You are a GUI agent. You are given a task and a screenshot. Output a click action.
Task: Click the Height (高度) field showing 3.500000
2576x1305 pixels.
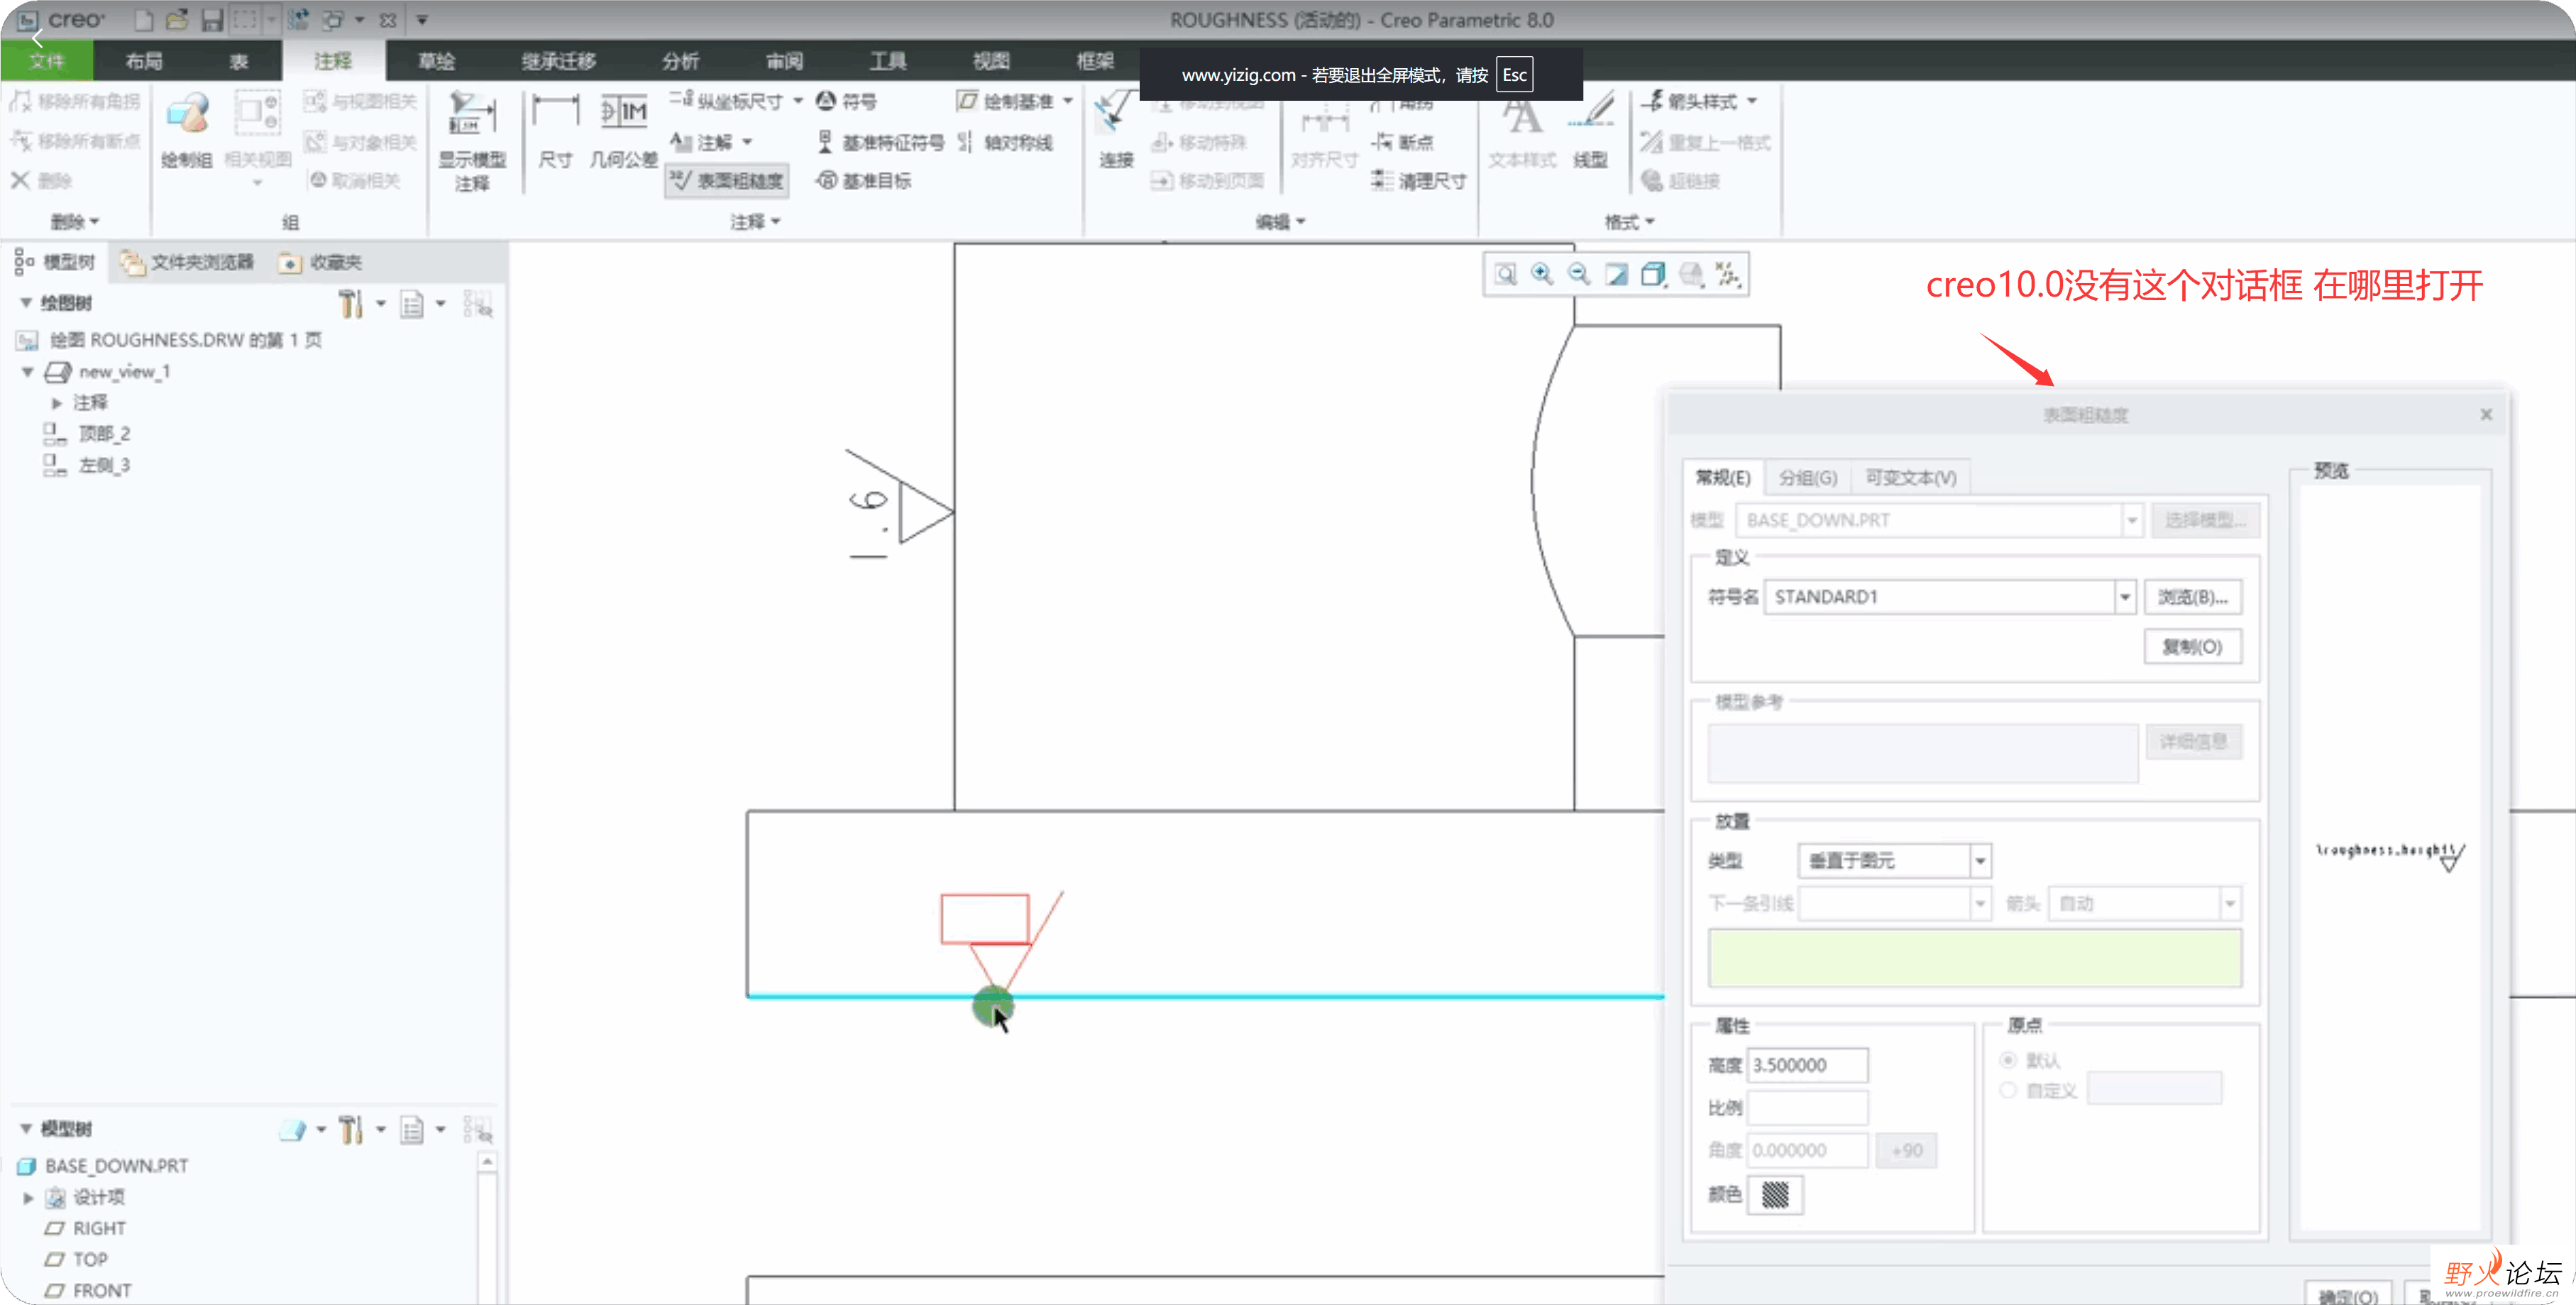pos(1807,1066)
